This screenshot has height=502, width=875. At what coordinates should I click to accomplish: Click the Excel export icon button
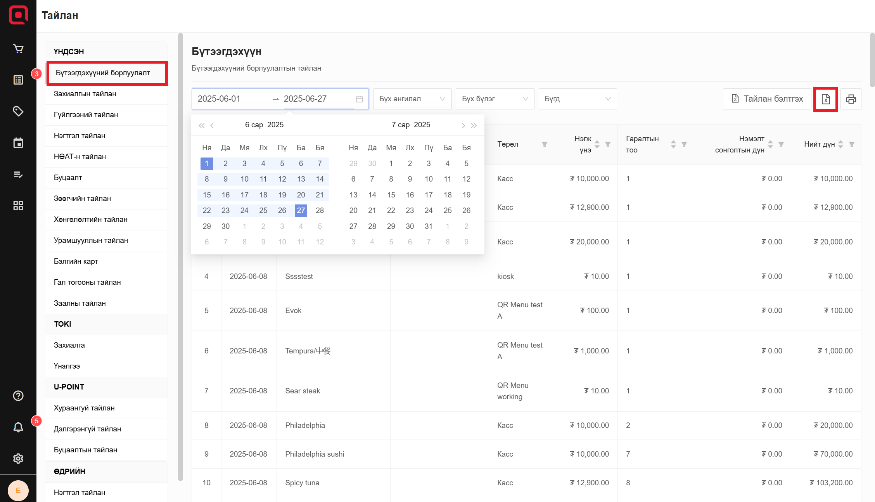826,99
